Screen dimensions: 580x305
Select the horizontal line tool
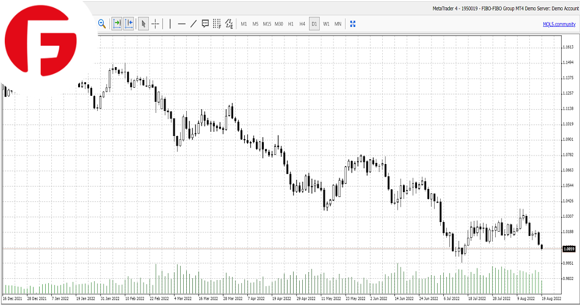pyautogui.click(x=181, y=24)
